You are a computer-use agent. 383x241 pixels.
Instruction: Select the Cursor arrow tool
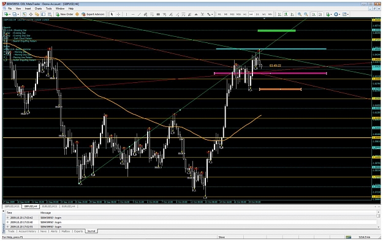[112, 14]
